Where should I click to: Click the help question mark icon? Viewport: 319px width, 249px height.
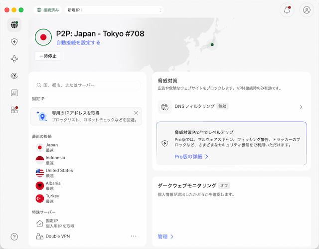pyautogui.click(x=14, y=237)
